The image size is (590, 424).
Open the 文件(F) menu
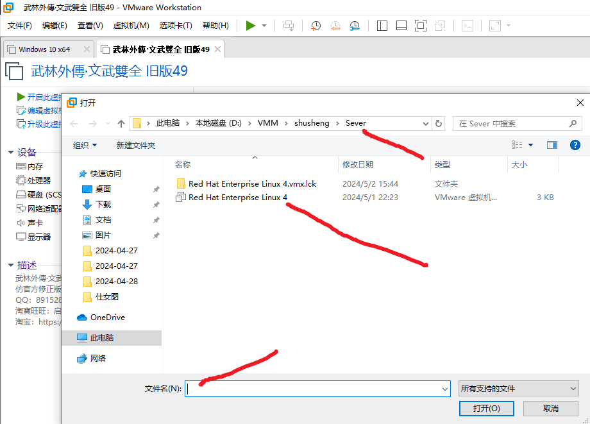[x=20, y=26]
